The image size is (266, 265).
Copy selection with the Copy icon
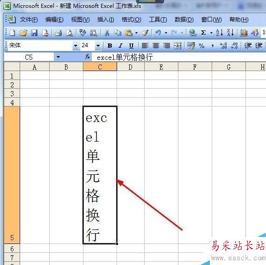coord(118,33)
